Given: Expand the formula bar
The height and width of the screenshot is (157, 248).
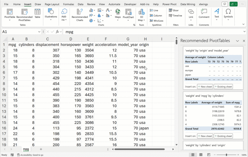Looking at the screenshot, I should coord(244,32).
